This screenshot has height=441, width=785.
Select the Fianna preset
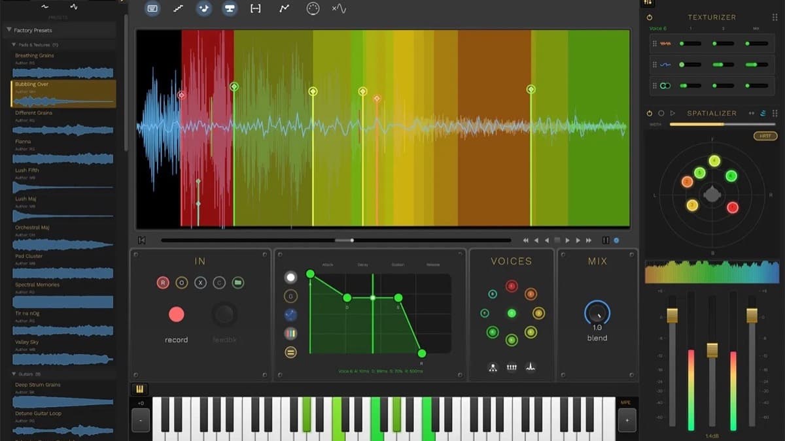click(64, 152)
